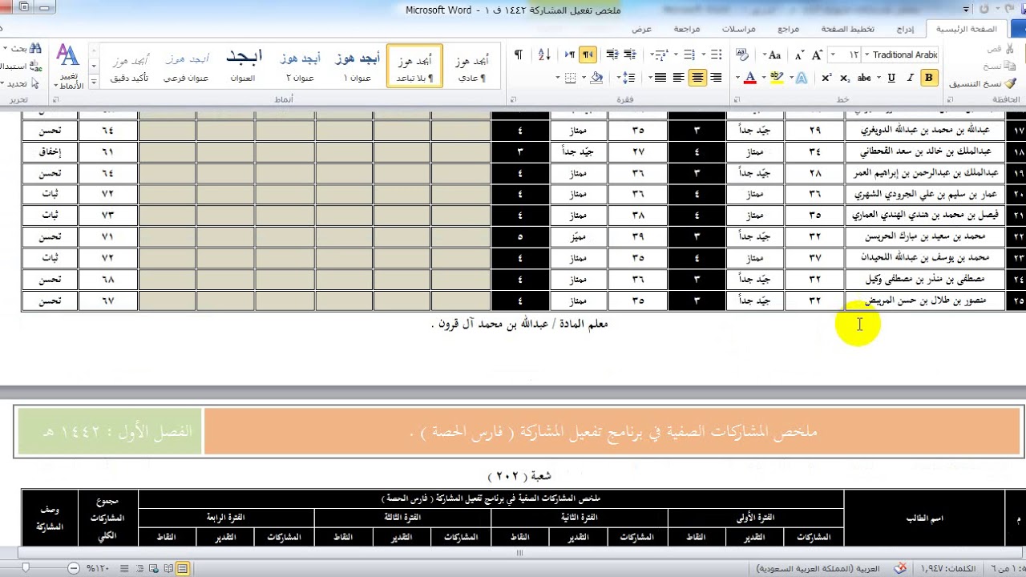The height and width of the screenshot is (577, 1026).
Task: Click the Cut (قص) button
Action: click(x=1000, y=49)
